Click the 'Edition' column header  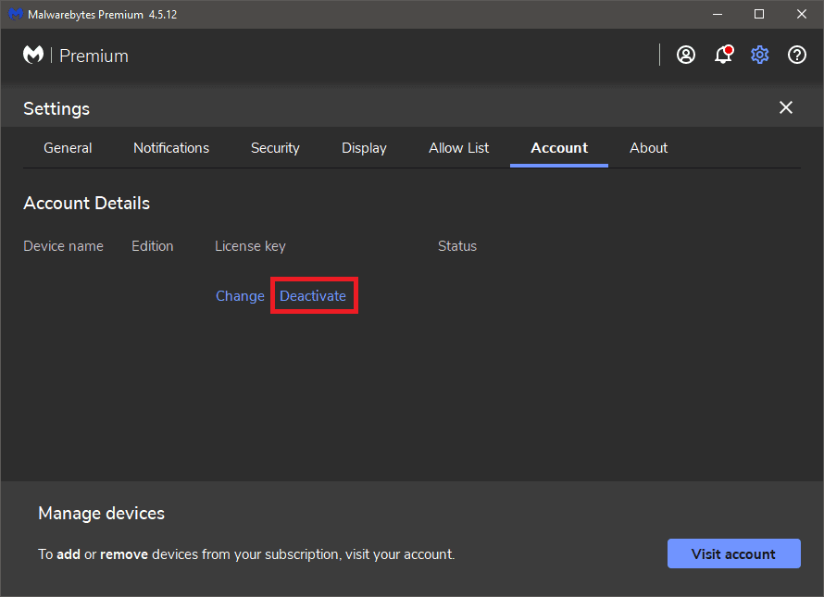[x=153, y=246]
